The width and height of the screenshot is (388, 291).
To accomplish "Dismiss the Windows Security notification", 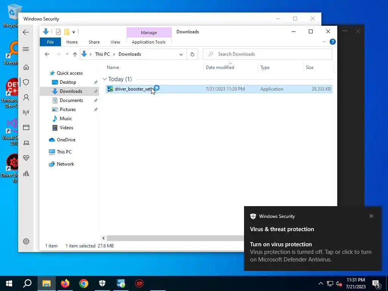I will click(371, 216).
